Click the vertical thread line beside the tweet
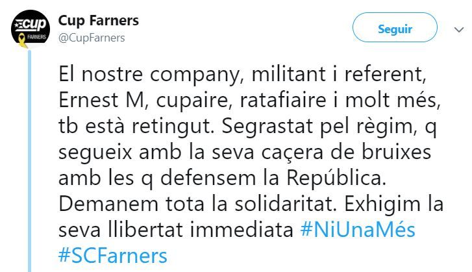Viewport: 472px width, 272px height. (x=30, y=162)
